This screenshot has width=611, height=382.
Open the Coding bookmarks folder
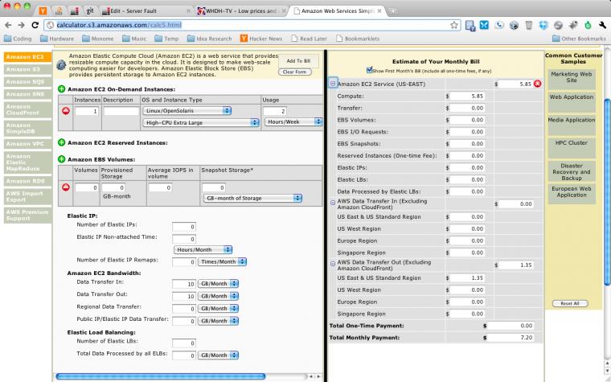[18, 39]
